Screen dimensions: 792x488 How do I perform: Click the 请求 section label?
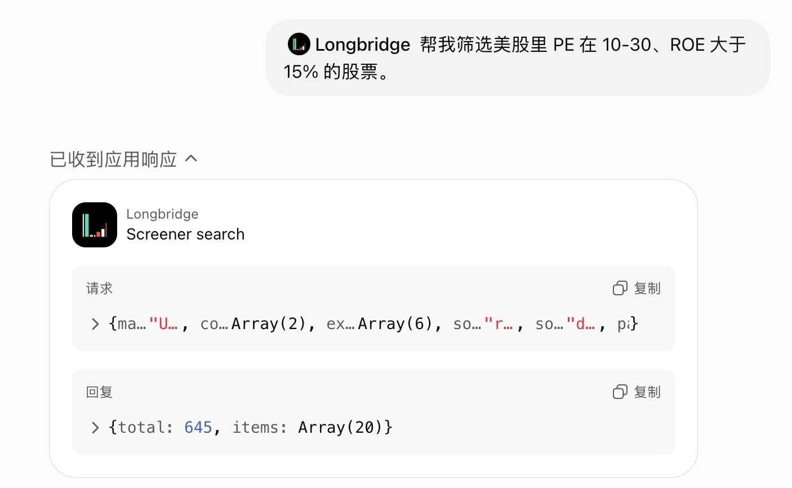[99, 289]
